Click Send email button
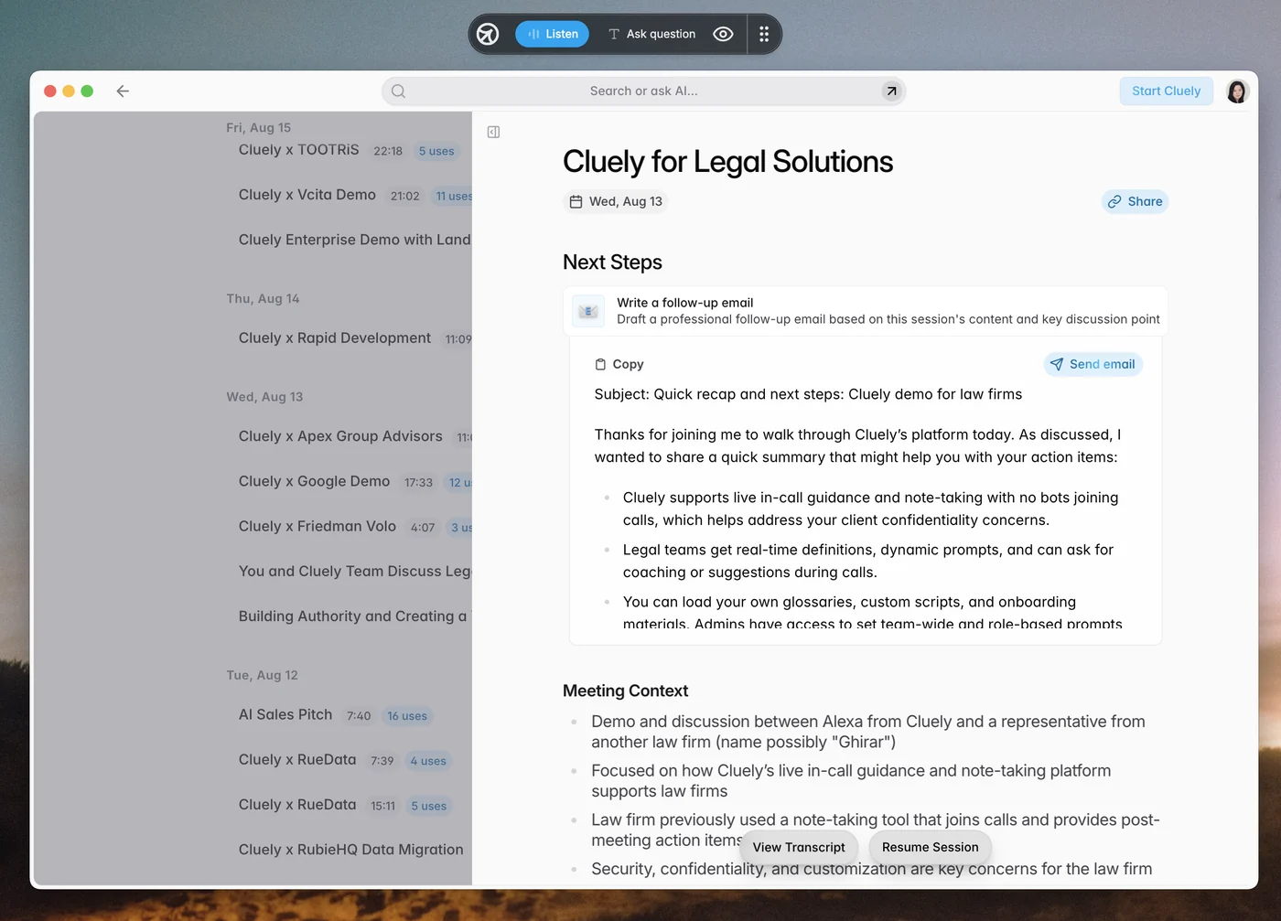This screenshot has width=1281, height=921. click(1093, 364)
